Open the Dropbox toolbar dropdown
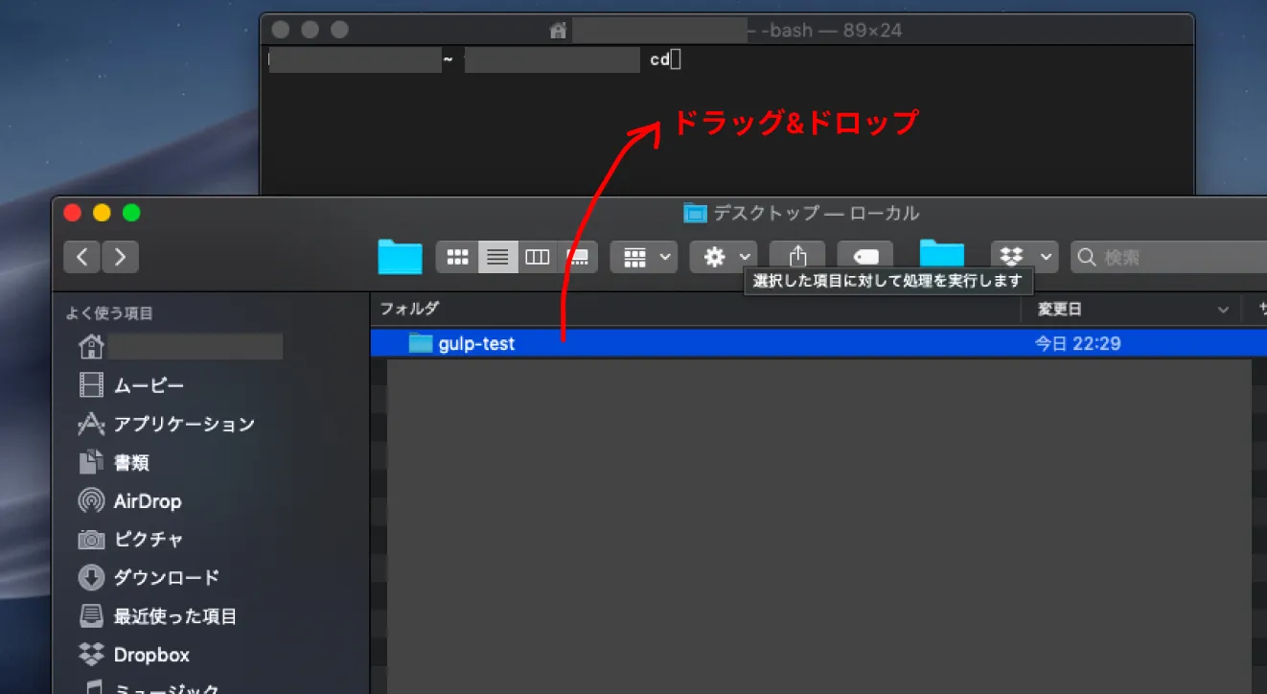The height and width of the screenshot is (694, 1267). tap(1025, 257)
